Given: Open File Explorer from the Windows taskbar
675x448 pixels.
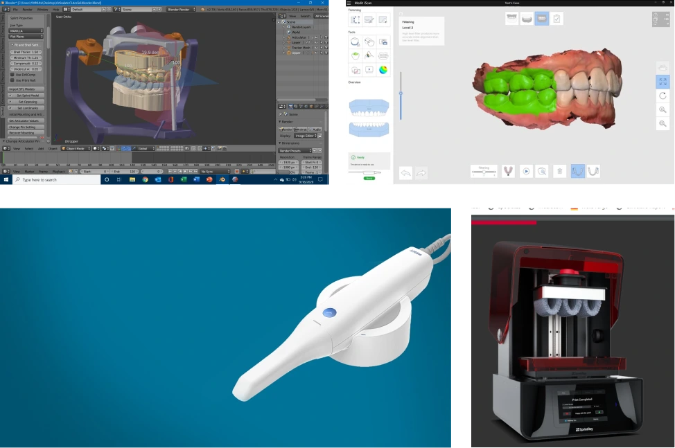Looking at the screenshot, I should [x=132, y=180].
